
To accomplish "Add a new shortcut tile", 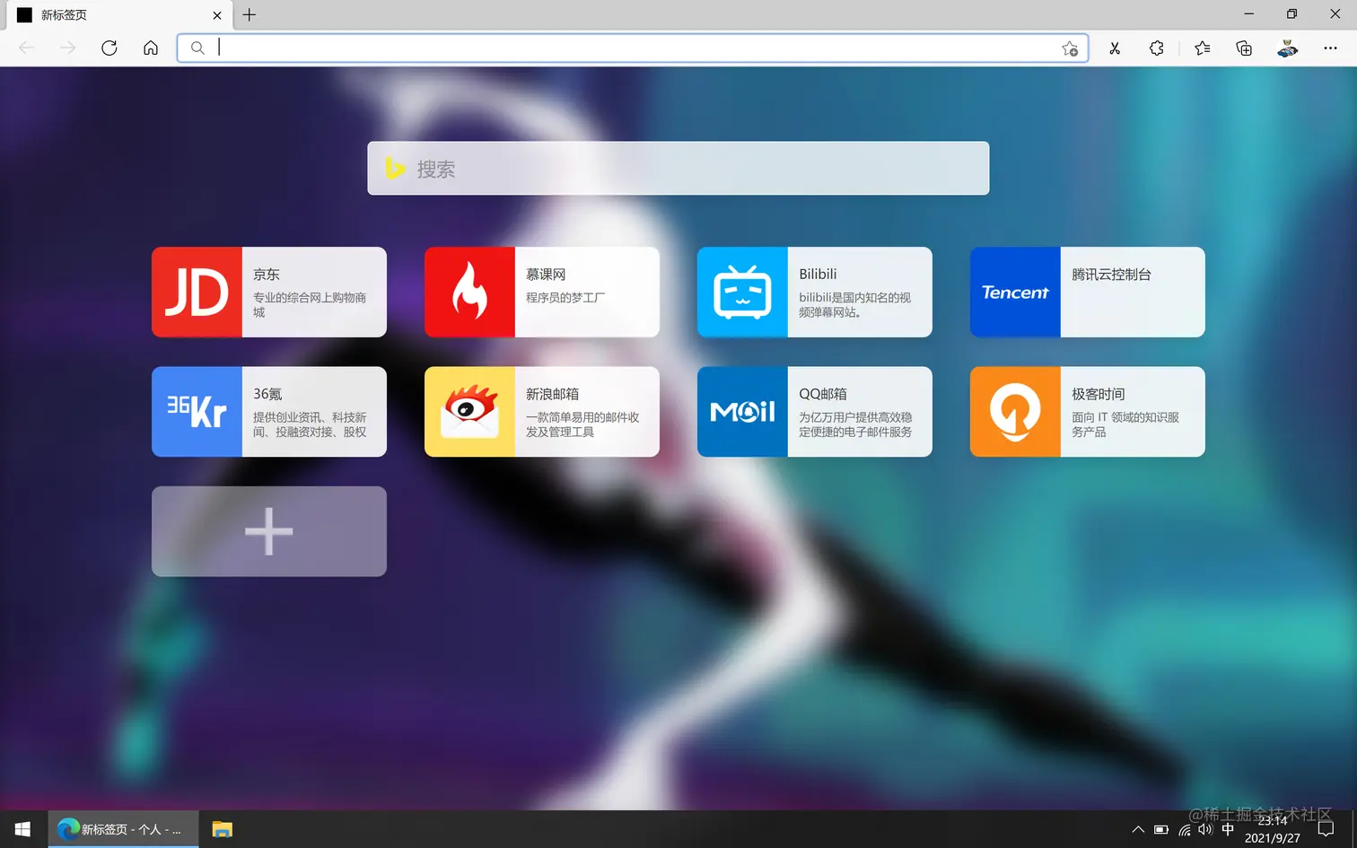I will [269, 531].
